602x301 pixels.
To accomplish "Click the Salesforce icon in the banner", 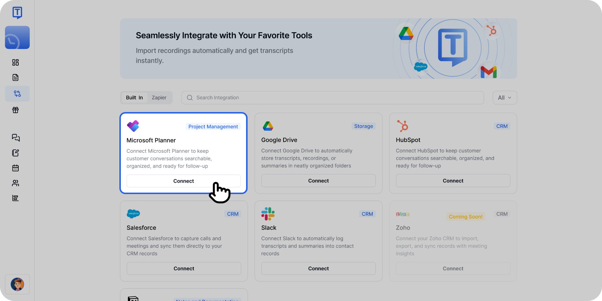I will [421, 67].
